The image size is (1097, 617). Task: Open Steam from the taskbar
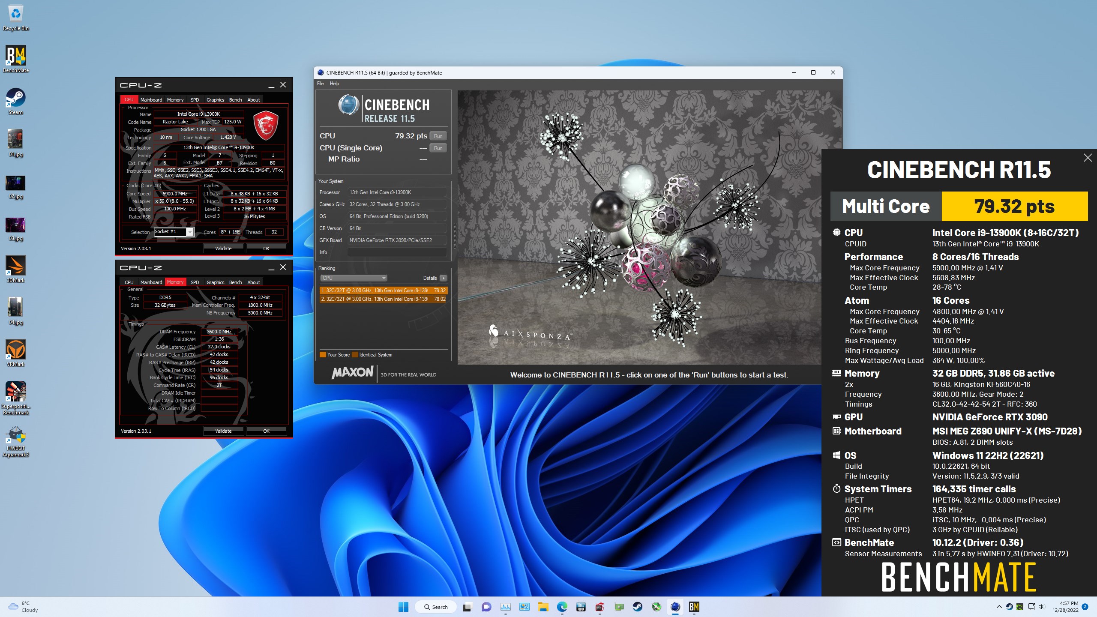pos(638,607)
